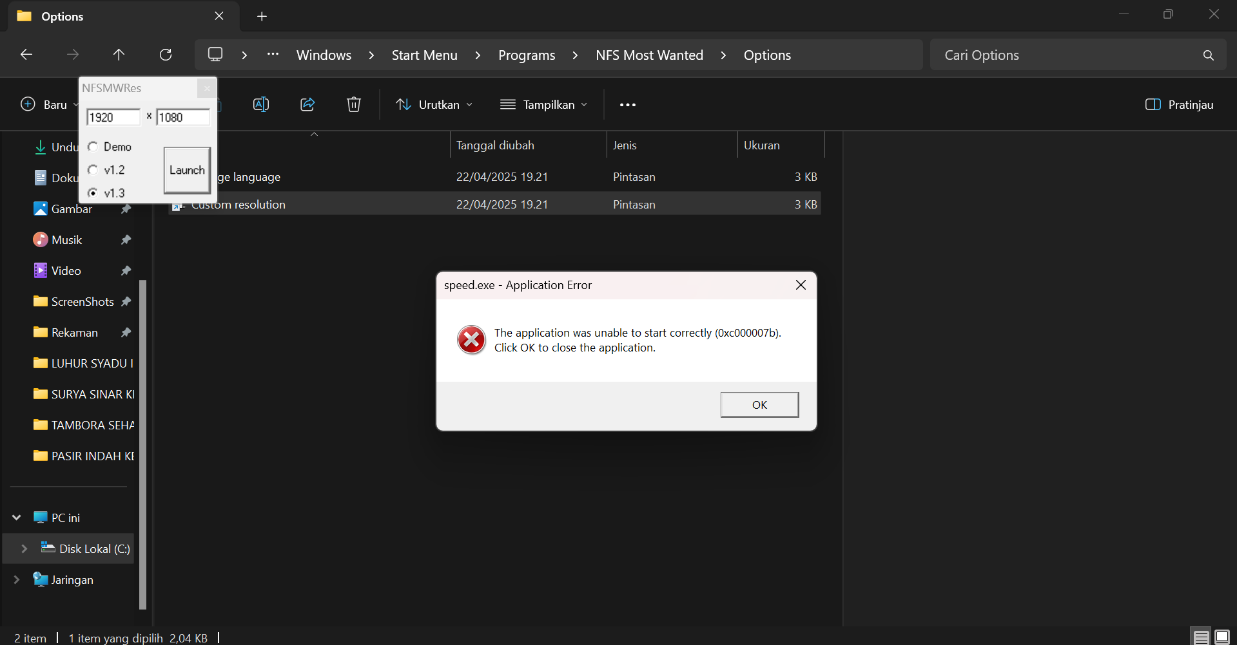Click the Rename toolbar icon
The height and width of the screenshot is (645, 1237).
click(x=261, y=104)
